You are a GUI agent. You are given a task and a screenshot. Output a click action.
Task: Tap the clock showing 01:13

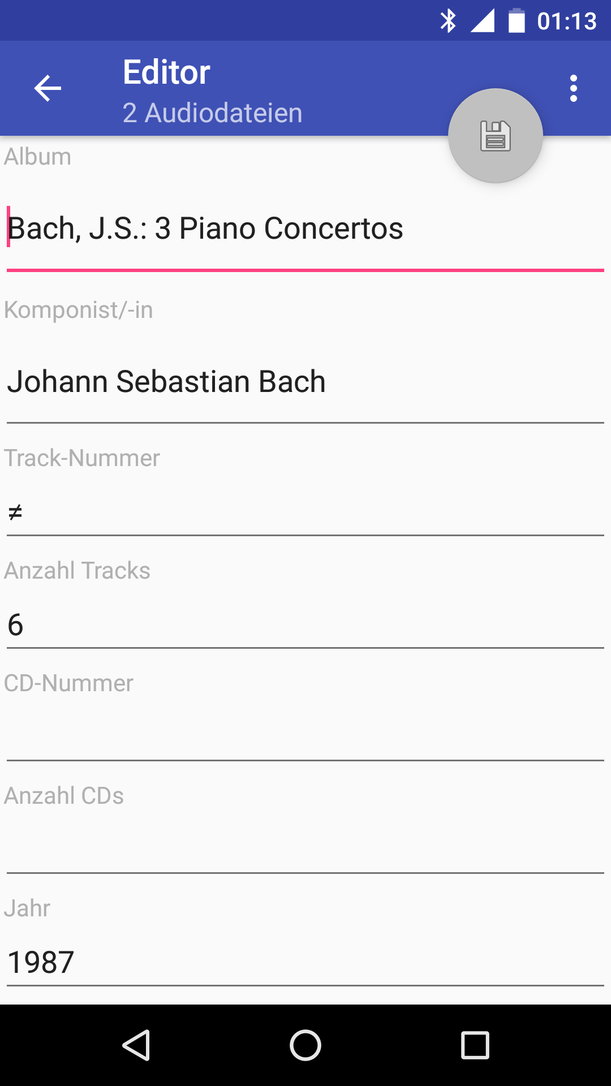coord(567,21)
